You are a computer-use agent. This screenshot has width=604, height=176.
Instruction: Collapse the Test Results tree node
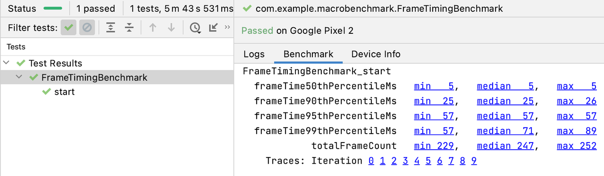(7, 63)
